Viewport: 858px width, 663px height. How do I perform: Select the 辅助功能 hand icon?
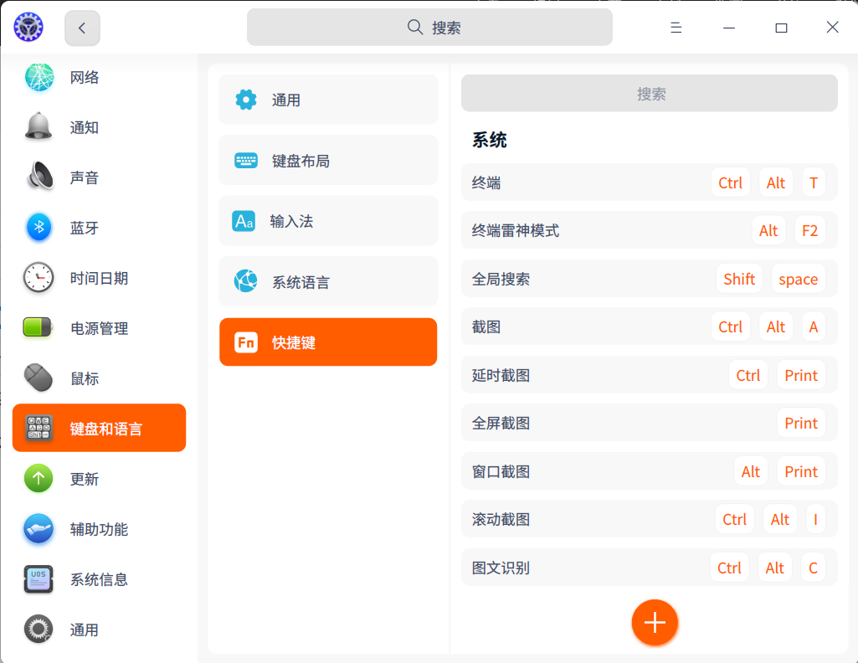coord(39,528)
